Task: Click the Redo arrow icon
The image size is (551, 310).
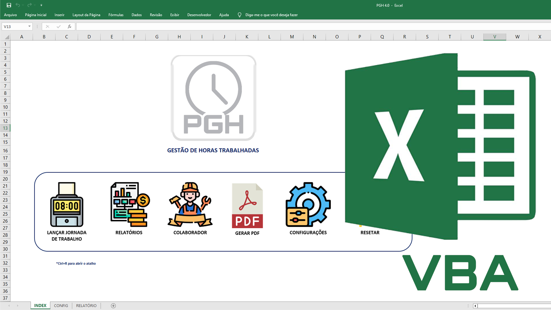Action: (x=30, y=5)
